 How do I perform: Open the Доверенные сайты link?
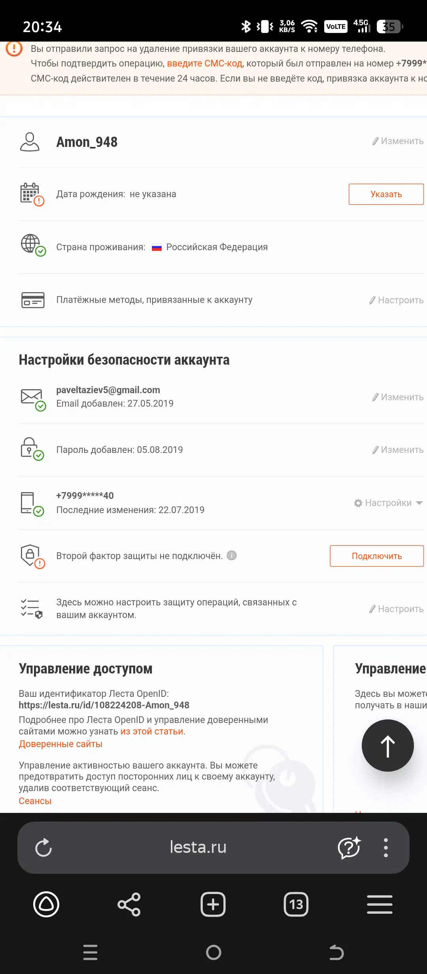[60, 744]
